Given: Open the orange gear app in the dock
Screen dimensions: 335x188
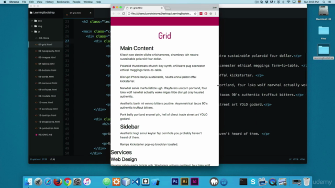Looking at the screenshot, I should point(116,182).
